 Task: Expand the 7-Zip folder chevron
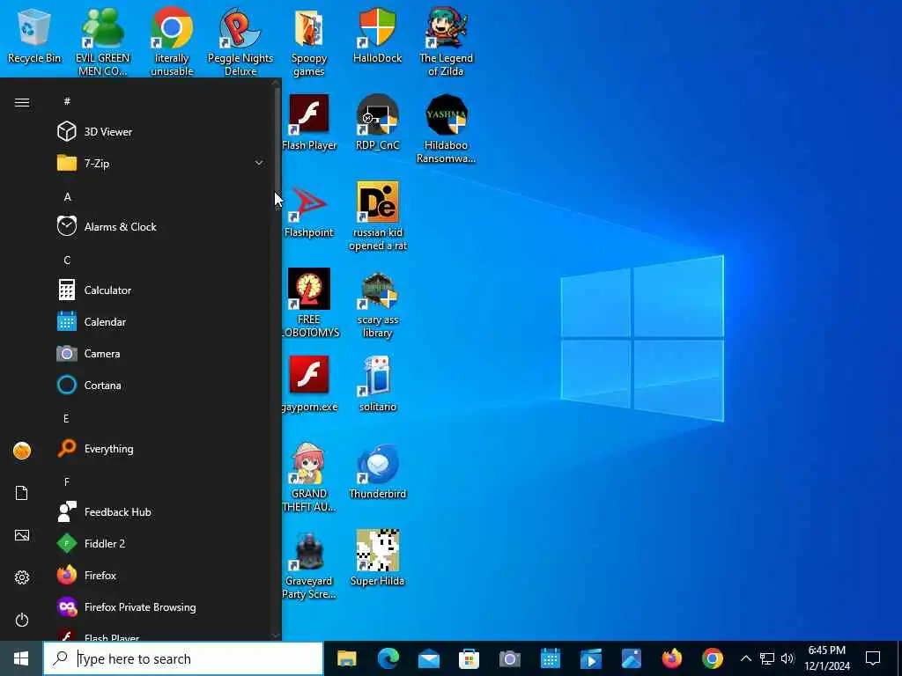click(x=259, y=163)
